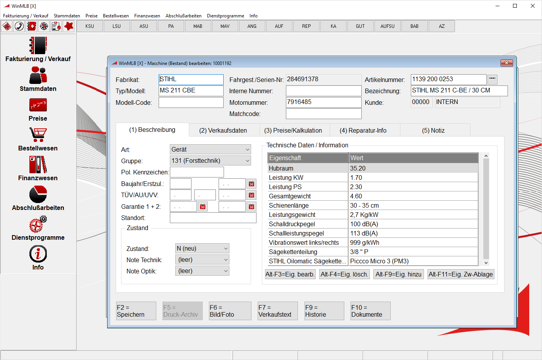Click the GUT toolbar button
Viewport: 542px width, 360px height.
[361, 26]
